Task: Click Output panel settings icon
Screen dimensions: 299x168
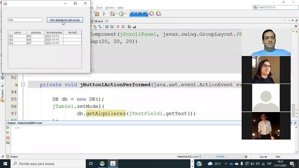Action: (x=8, y=142)
